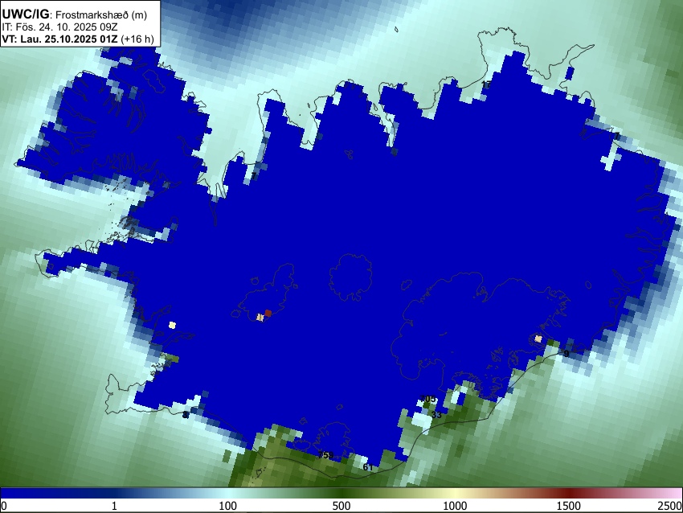
Task: Click the legend label '1500'
Action: pyautogui.click(x=569, y=506)
